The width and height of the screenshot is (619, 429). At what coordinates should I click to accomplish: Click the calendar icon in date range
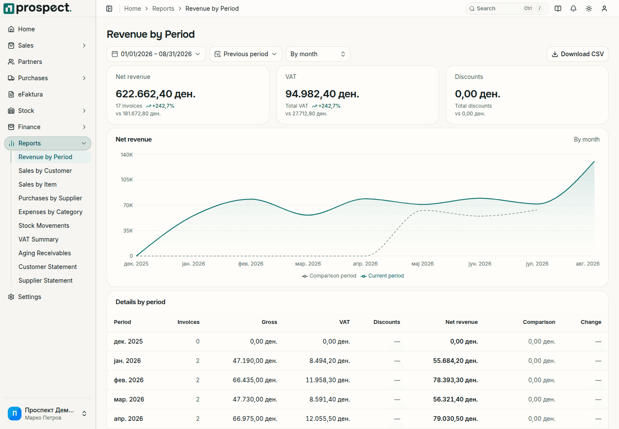115,54
